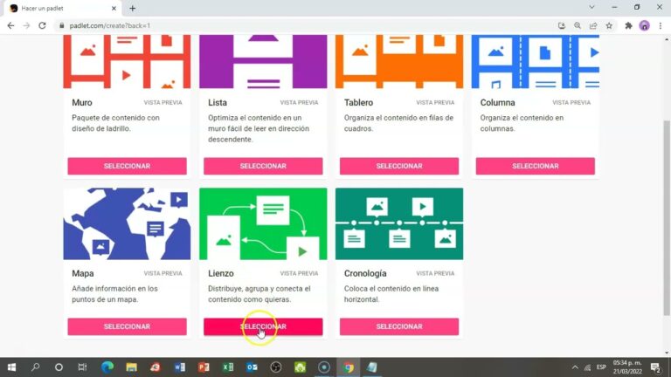Click the Cronología timeline thumbnail

(x=399, y=223)
